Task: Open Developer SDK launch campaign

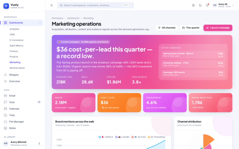Action: click(193, 74)
